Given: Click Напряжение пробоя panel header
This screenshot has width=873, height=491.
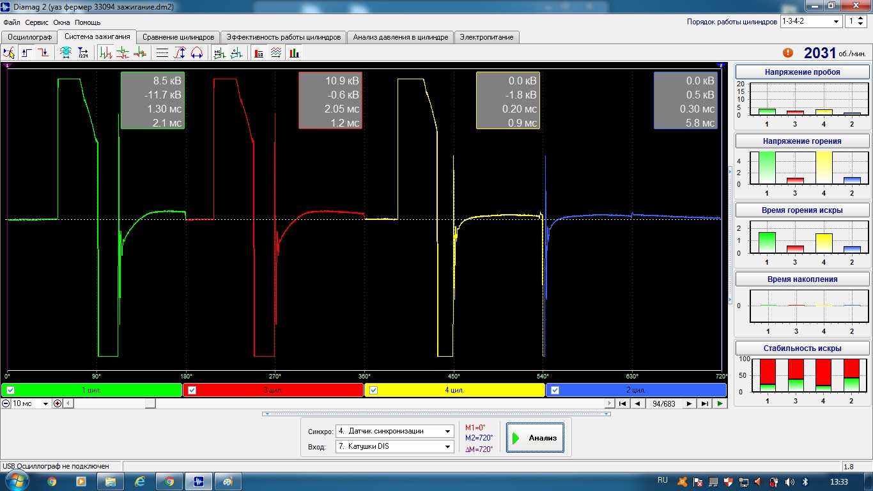Looking at the screenshot, I should point(802,72).
